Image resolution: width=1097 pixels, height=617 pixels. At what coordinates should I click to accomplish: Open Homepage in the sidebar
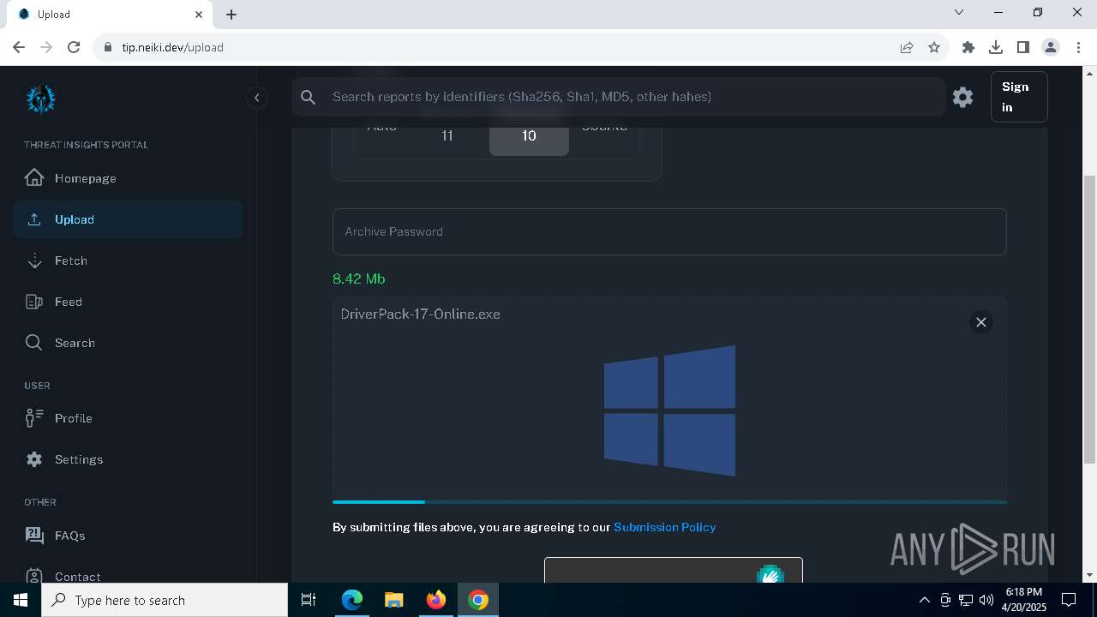click(129, 178)
